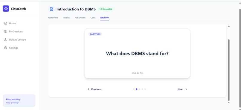The image size is (241, 110).
Task: Click the document icon beside Introduction to DBMS
Action: pos(51,9)
